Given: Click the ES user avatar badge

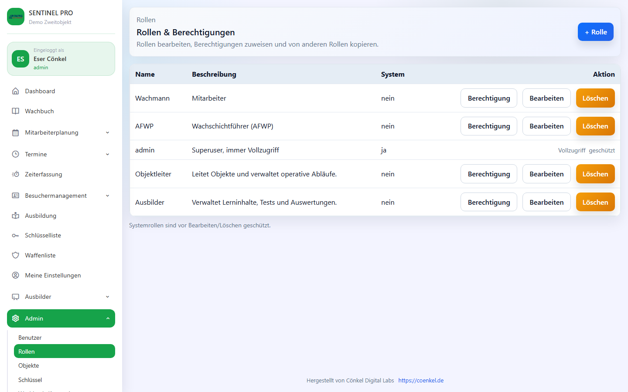Looking at the screenshot, I should click(20, 59).
